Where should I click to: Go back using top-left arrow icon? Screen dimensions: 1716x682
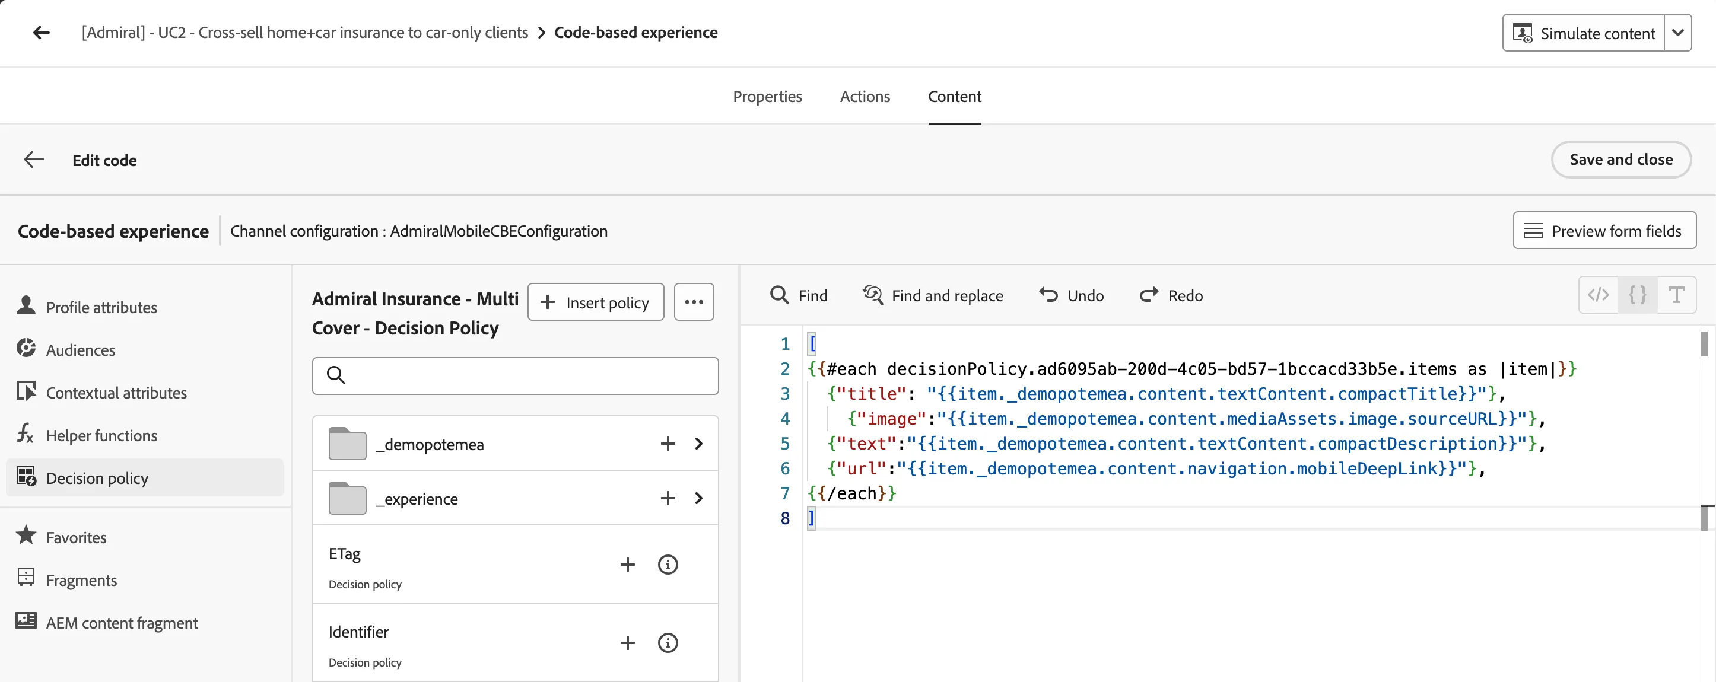point(42,33)
